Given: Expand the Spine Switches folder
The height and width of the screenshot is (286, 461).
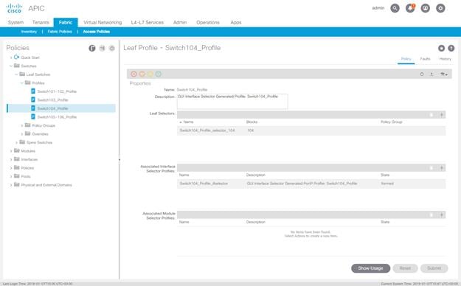Looking at the screenshot, I should 16,142.
